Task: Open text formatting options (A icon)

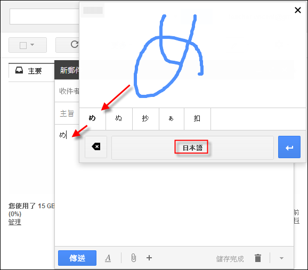Action: 108,258
